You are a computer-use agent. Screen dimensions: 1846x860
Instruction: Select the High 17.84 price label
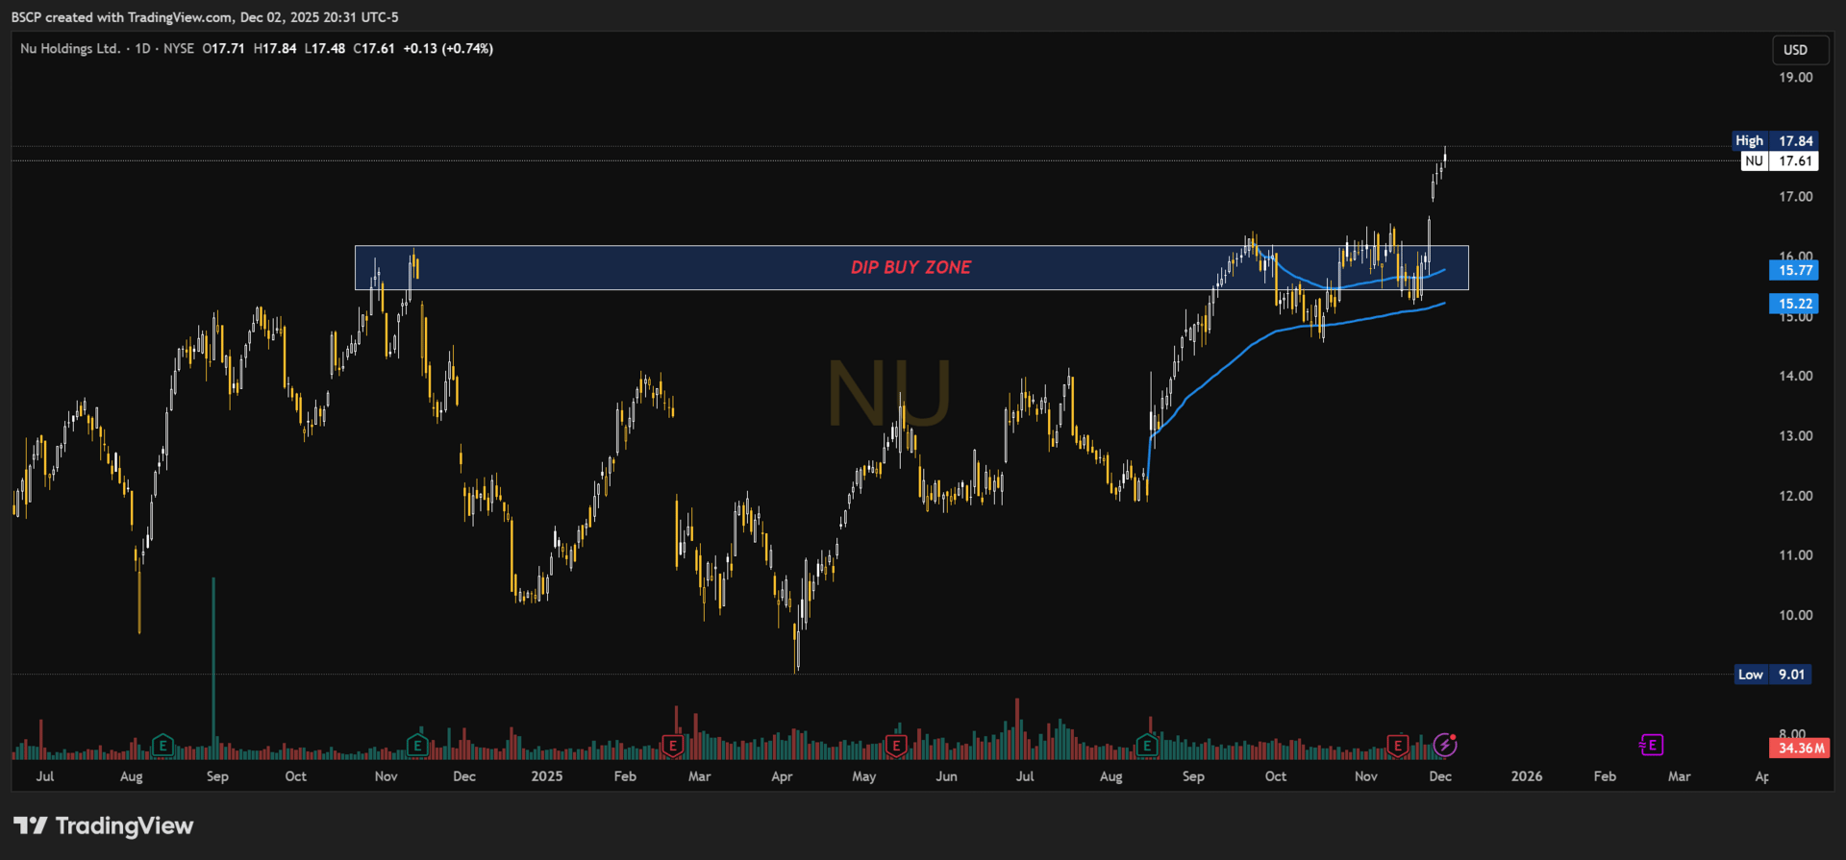1774,140
